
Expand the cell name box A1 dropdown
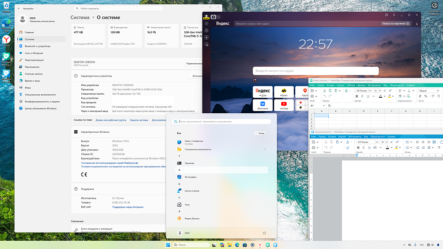tap(324, 105)
